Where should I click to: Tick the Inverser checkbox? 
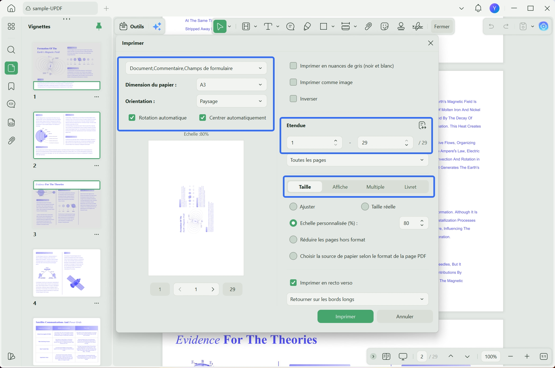coord(293,99)
